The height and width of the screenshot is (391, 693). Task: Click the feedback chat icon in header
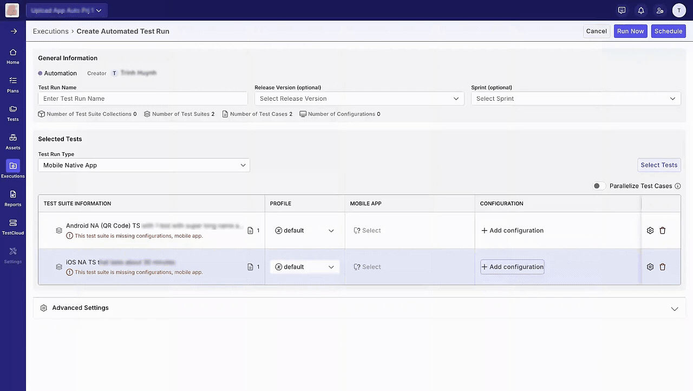point(622,10)
